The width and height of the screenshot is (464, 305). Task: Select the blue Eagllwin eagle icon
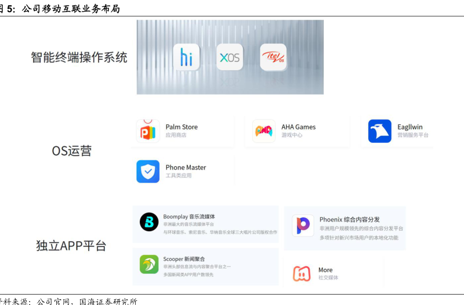click(x=380, y=131)
